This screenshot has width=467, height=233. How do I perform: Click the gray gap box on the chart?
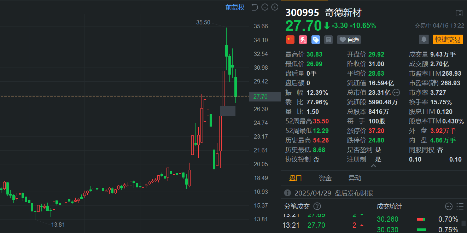[x=228, y=111]
